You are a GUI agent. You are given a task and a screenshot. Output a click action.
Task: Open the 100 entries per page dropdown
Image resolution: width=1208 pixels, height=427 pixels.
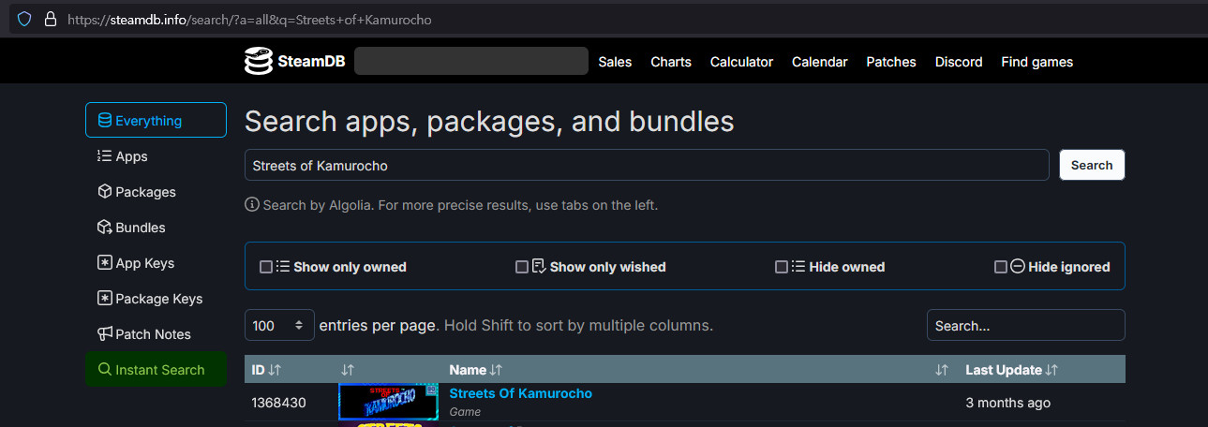279,325
